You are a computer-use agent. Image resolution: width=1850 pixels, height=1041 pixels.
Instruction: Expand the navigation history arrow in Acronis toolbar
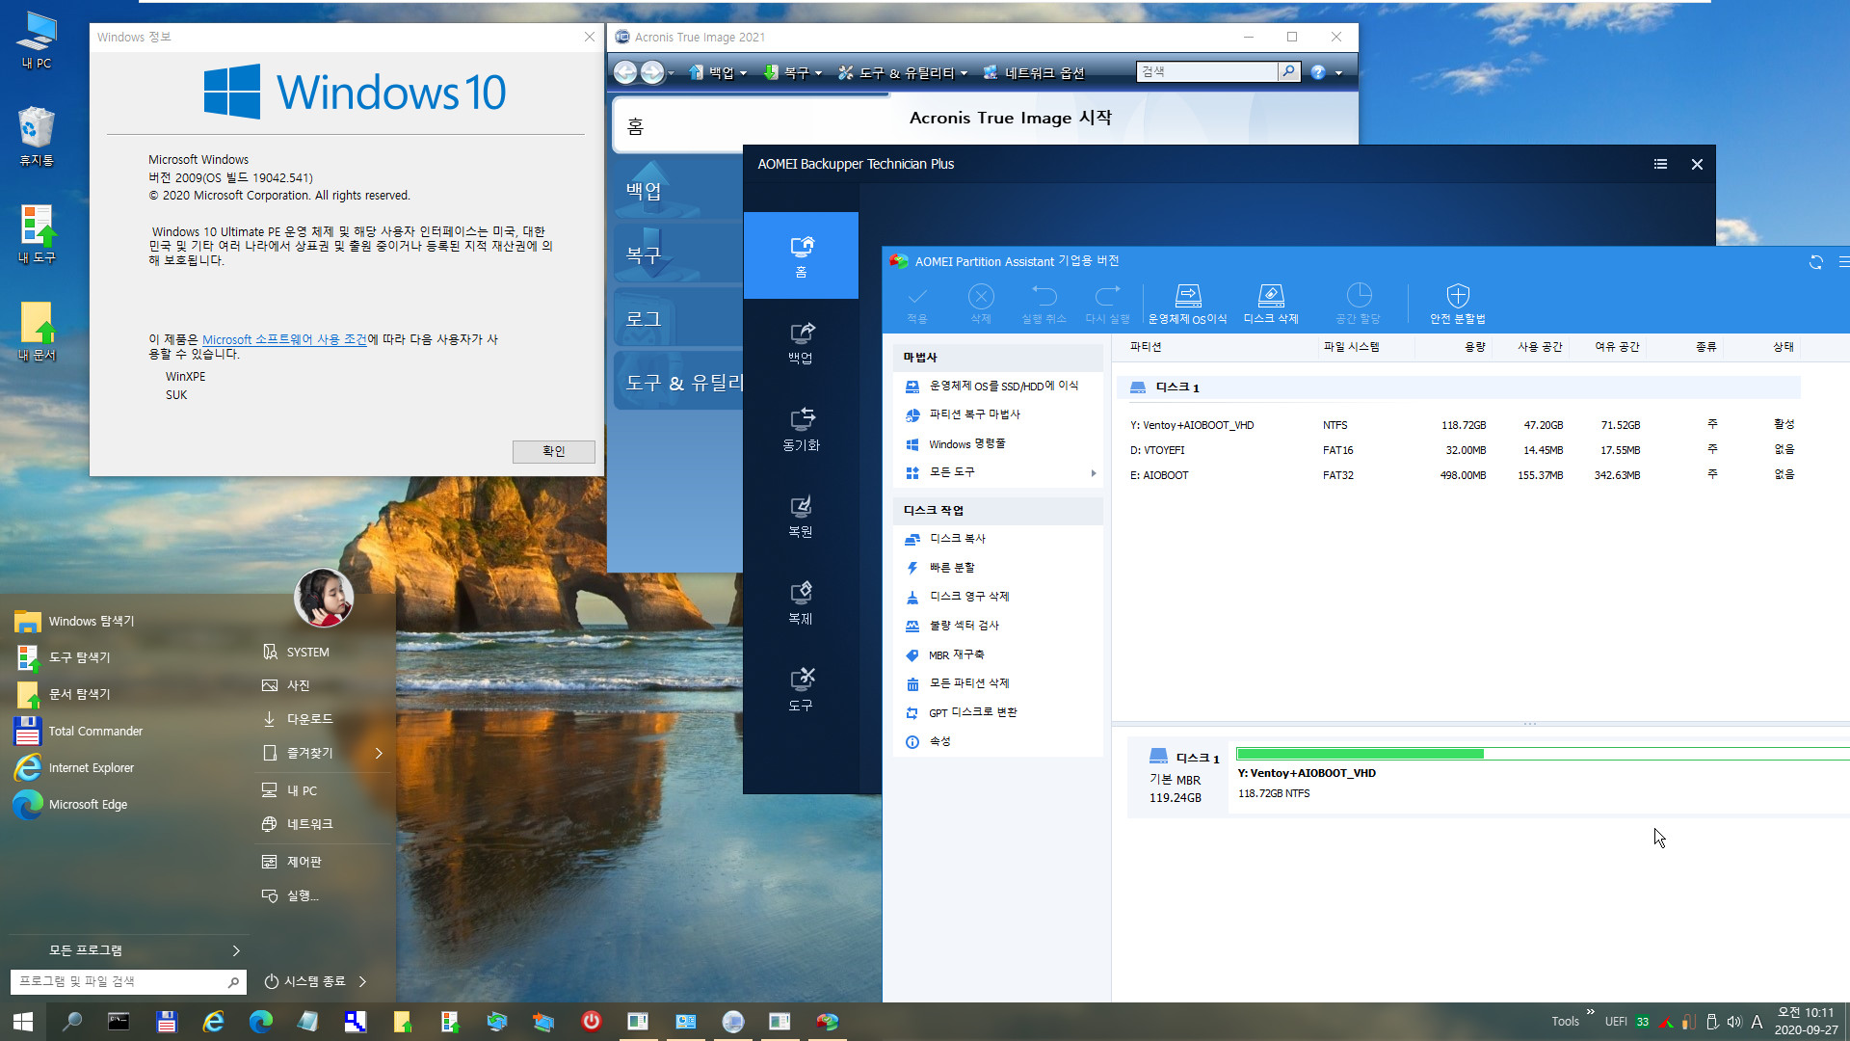[672, 73]
